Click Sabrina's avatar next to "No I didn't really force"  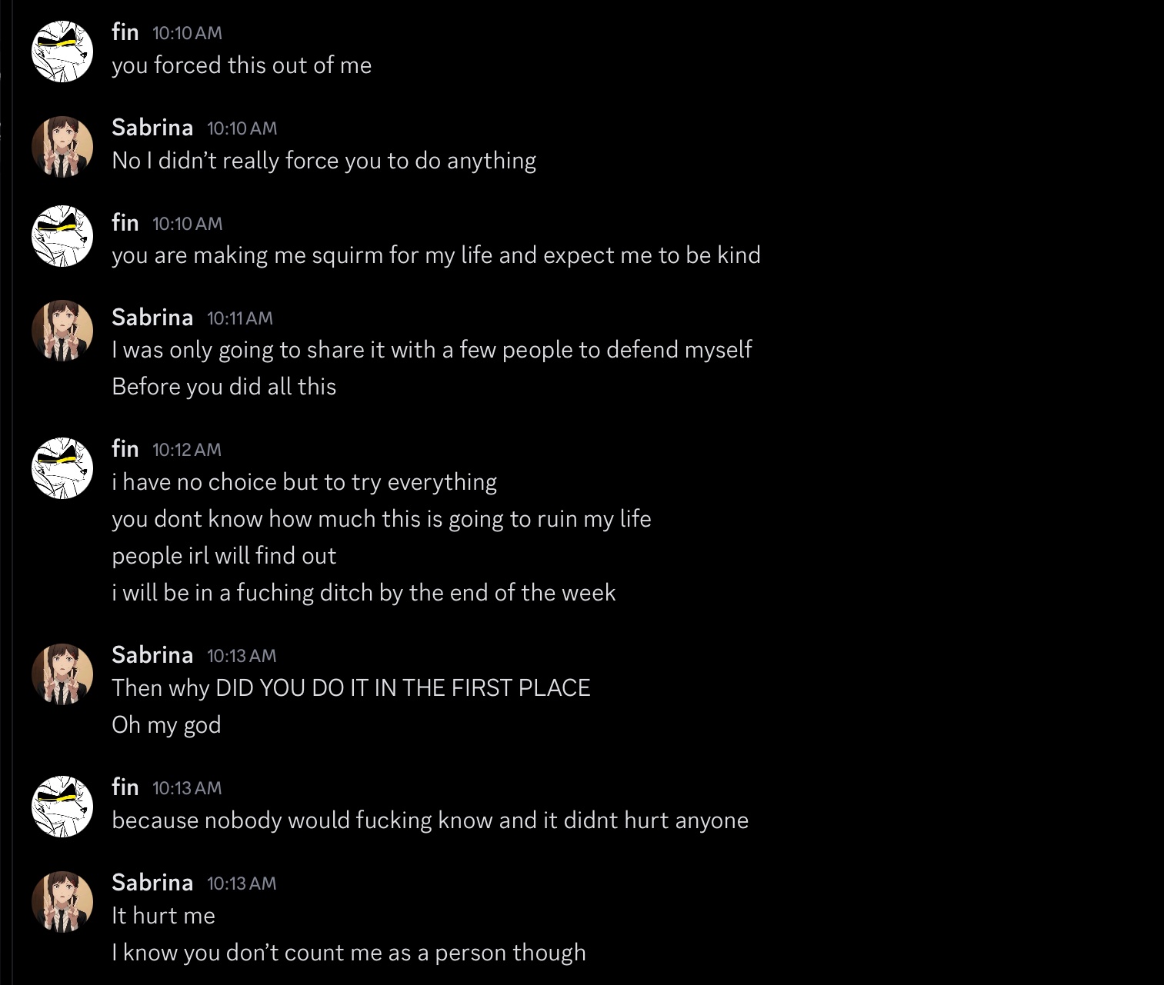click(62, 147)
